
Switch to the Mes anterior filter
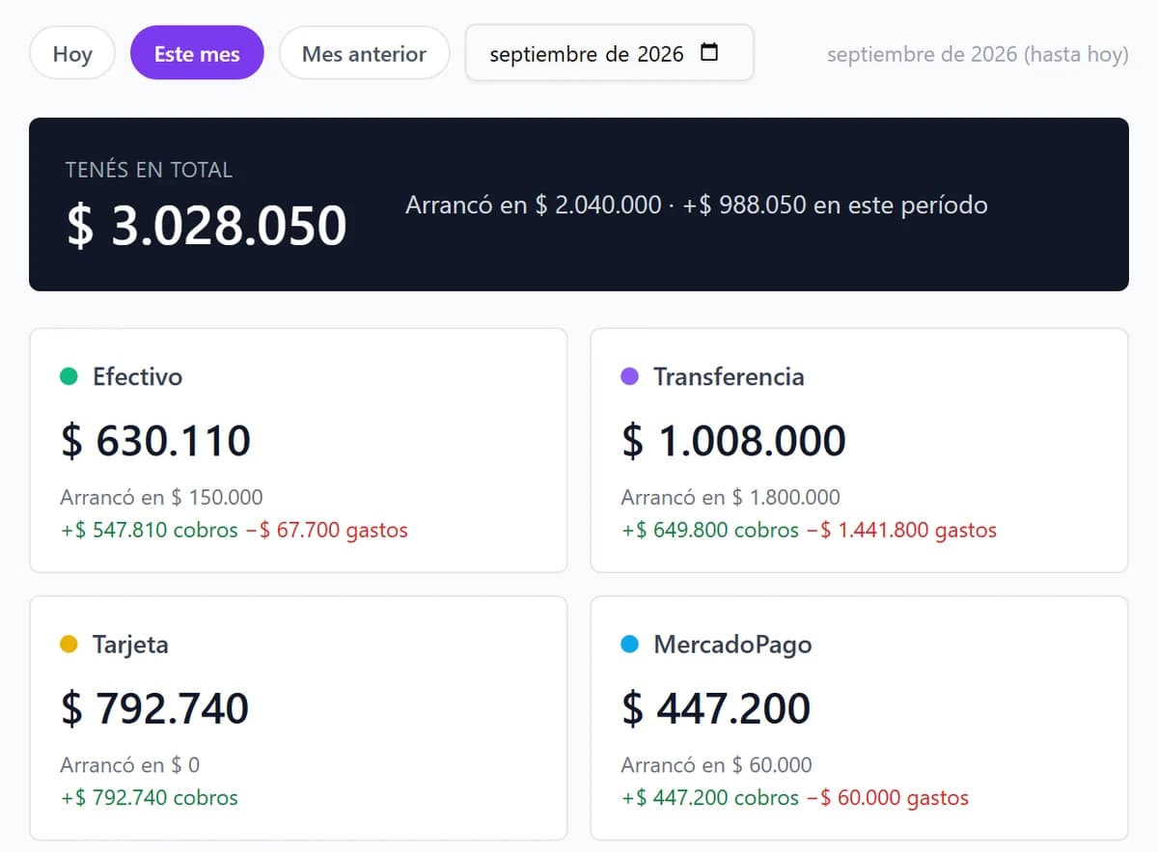364,53
